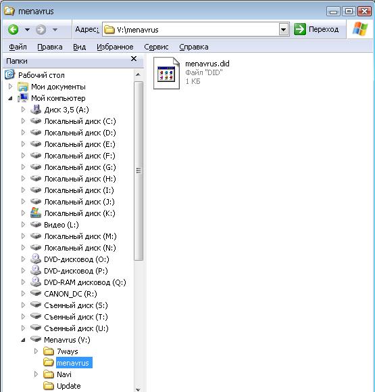
Task: Select the menavrus.did file icon
Action: [x=166, y=73]
